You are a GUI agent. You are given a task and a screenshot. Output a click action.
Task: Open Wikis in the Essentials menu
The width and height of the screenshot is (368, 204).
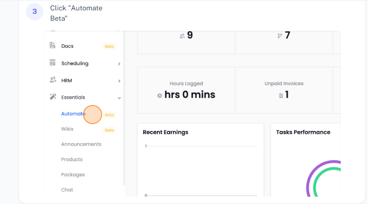pyautogui.click(x=67, y=129)
